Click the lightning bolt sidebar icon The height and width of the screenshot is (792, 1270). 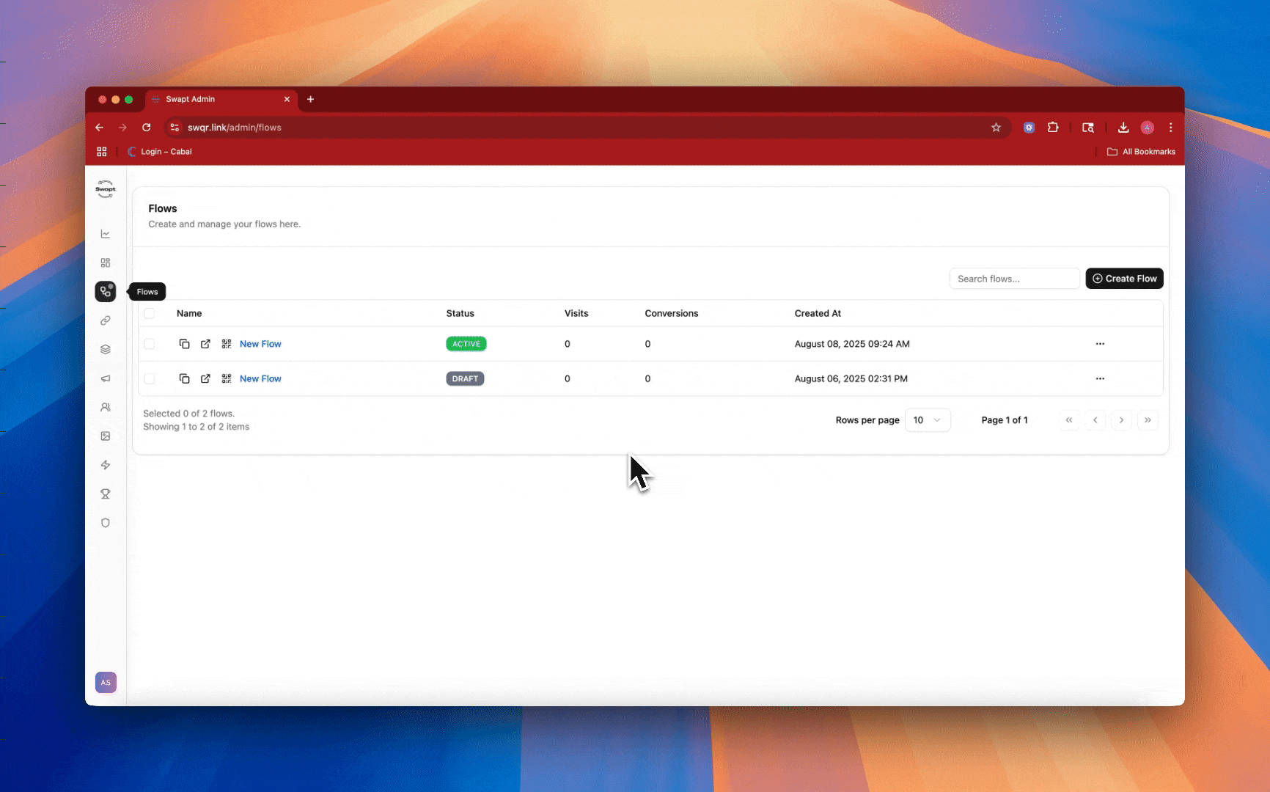coord(106,465)
